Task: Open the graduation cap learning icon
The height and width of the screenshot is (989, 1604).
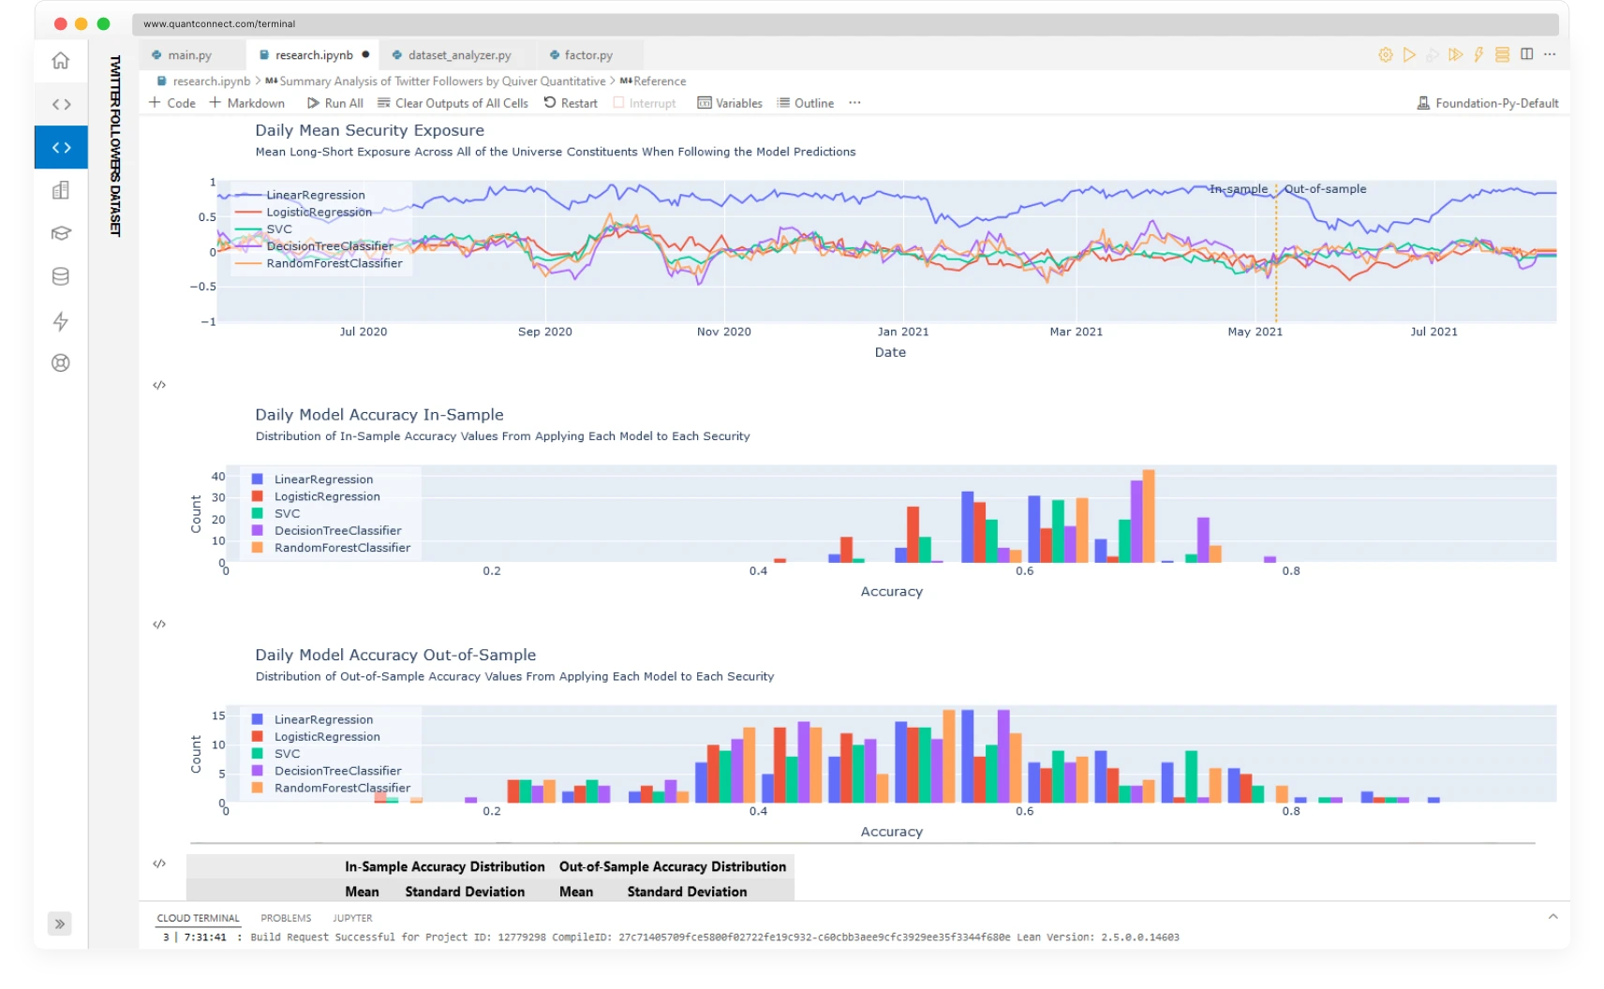Action: point(61,233)
